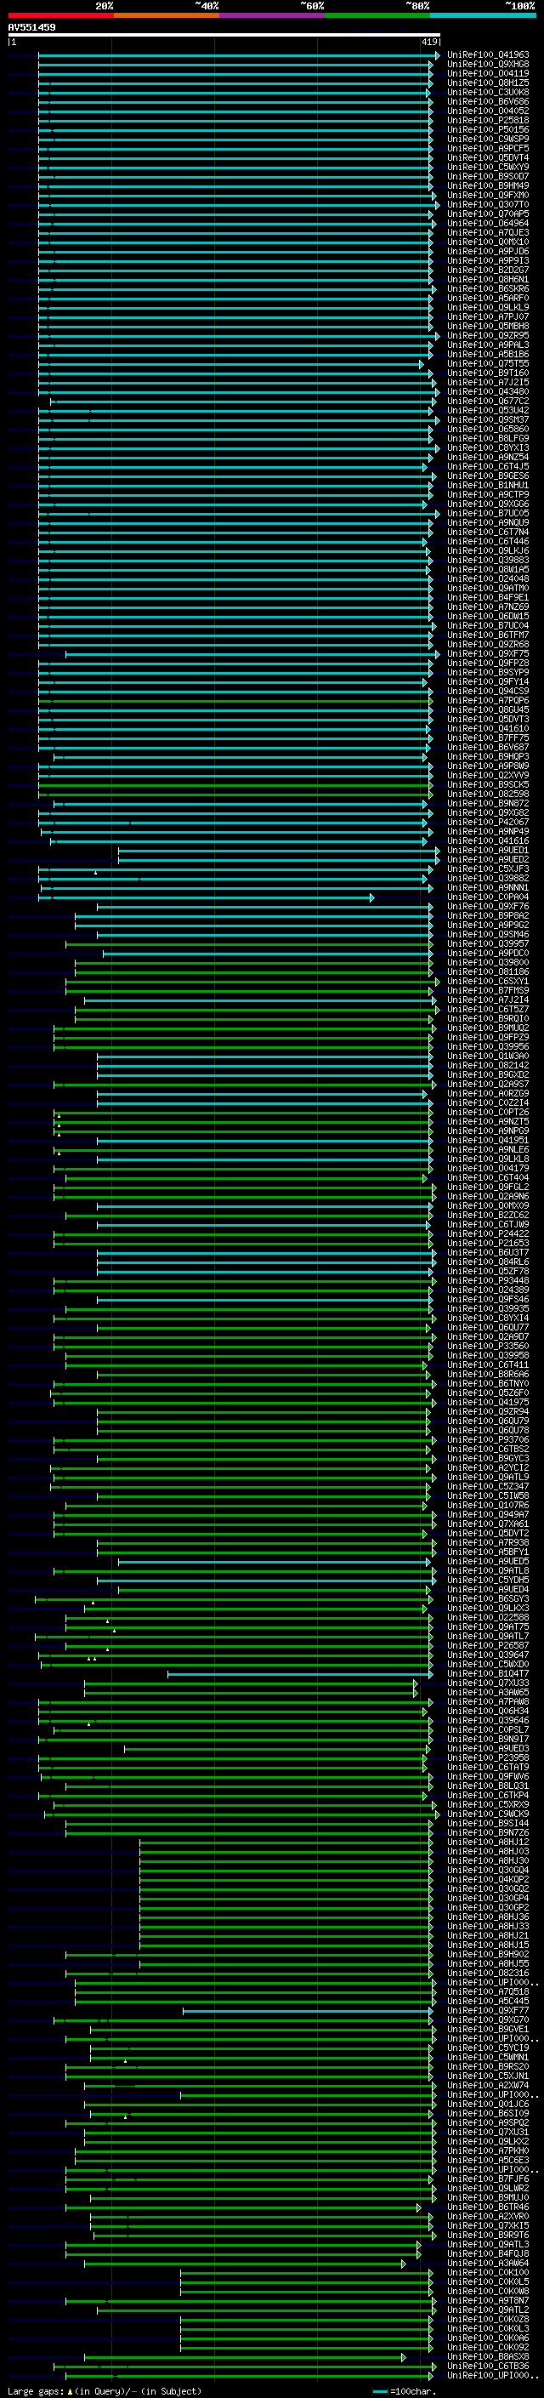The width and height of the screenshot is (544, 2398).
Task: Select hit label UniRef100_P93448
Action: click(x=488, y=1281)
